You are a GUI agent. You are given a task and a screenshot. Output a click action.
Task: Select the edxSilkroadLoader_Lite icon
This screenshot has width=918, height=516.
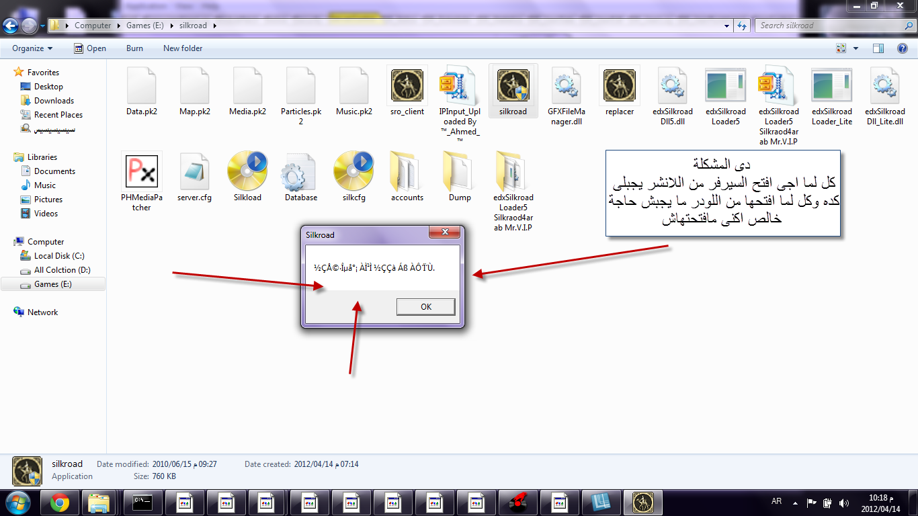[x=832, y=85]
